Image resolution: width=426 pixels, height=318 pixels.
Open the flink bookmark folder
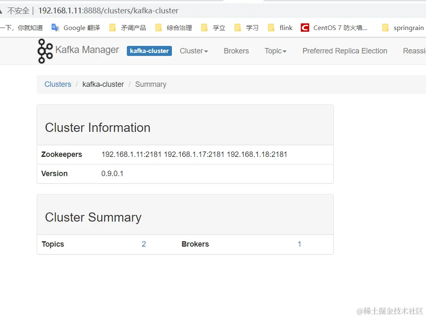pos(280,28)
